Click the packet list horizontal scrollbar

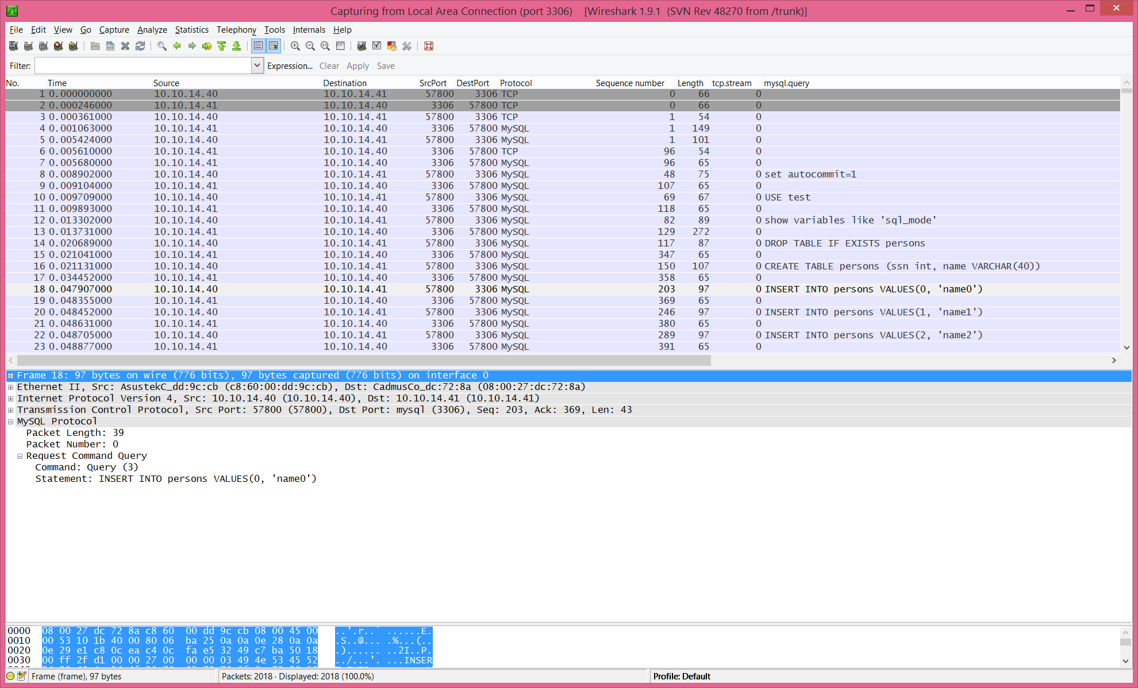(x=363, y=360)
